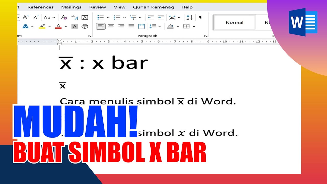327x184 pixels.
Task: Open the Shading color dropdown arrow
Action: point(178,26)
